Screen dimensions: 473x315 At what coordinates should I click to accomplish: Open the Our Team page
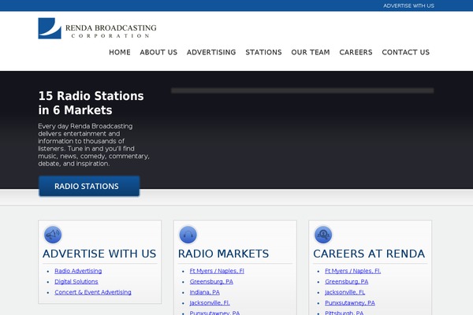point(311,52)
